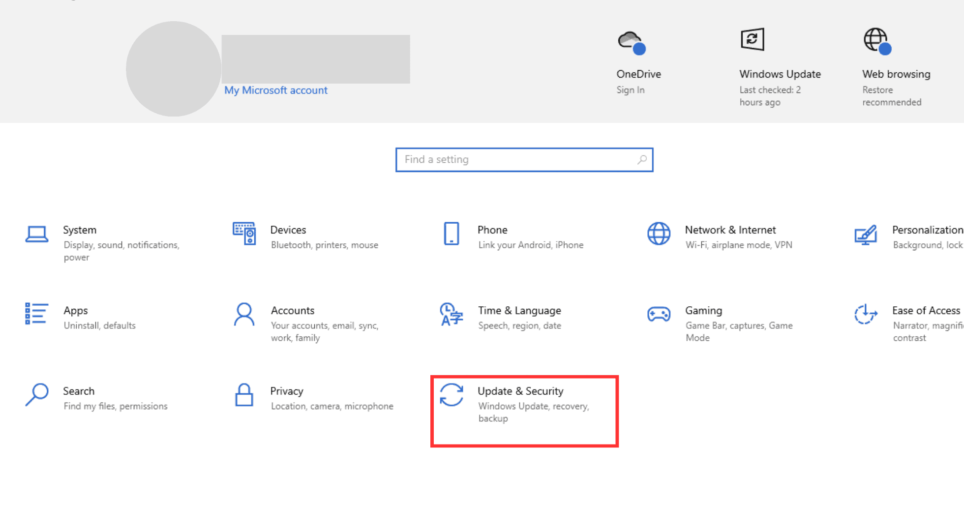This screenshot has height=531, width=964.
Task: Open the Update & Security refresh icon
Action: [452, 395]
